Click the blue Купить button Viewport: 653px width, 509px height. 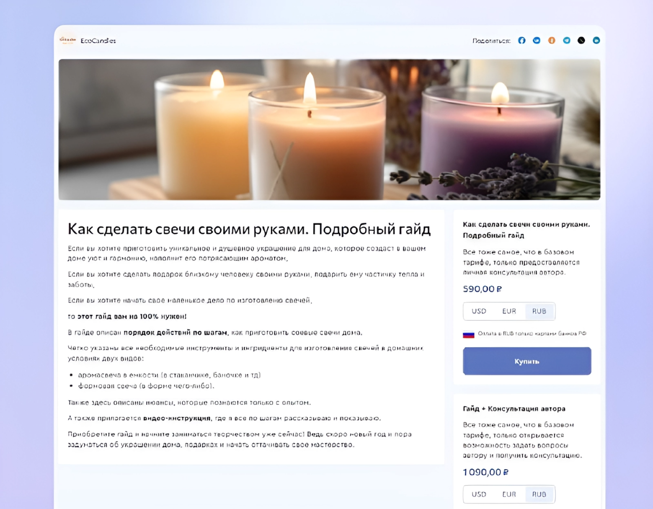527,361
